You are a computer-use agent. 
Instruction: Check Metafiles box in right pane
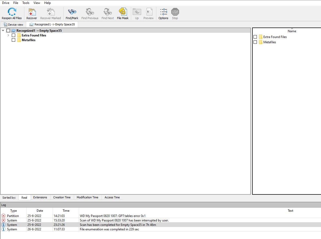tap(255, 42)
